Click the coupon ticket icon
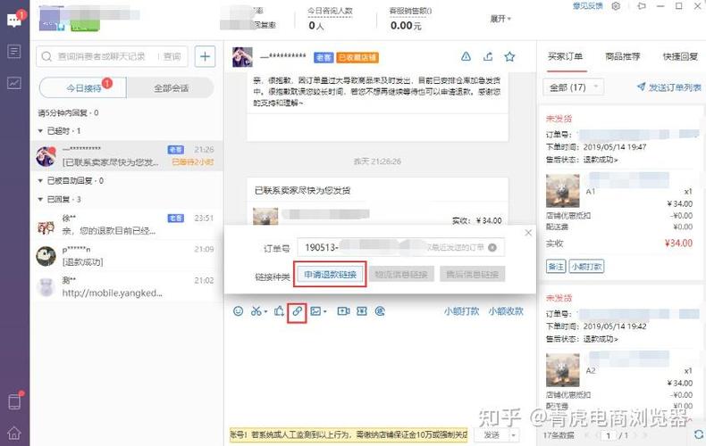Image resolution: width=706 pixels, height=446 pixels. [x=362, y=311]
